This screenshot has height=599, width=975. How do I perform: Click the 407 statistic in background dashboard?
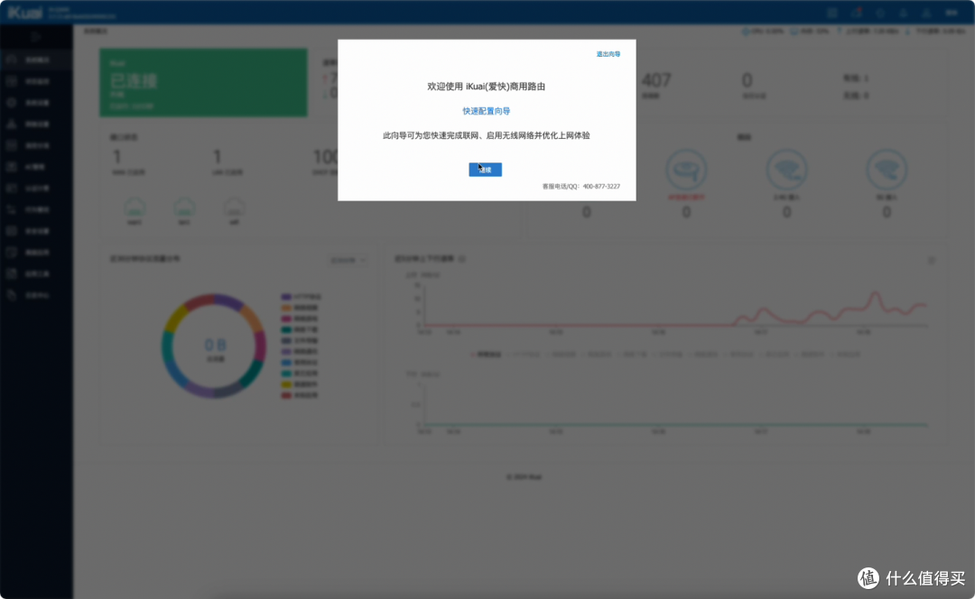point(656,80)
